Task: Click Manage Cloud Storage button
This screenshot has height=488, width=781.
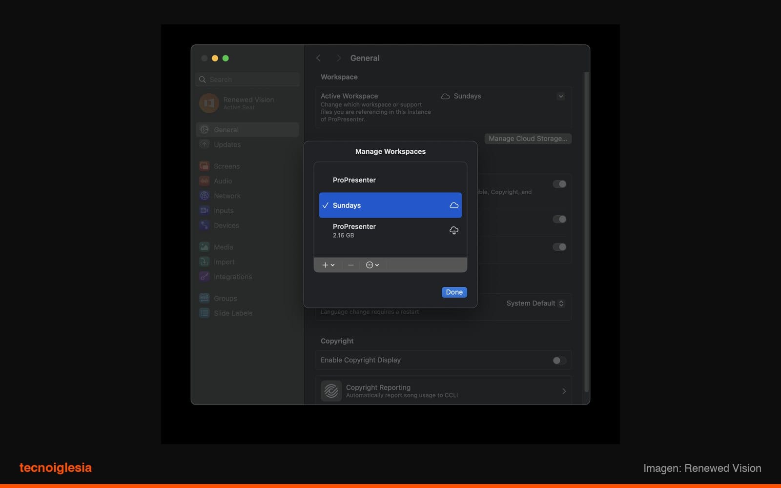Action: [528, 139]
